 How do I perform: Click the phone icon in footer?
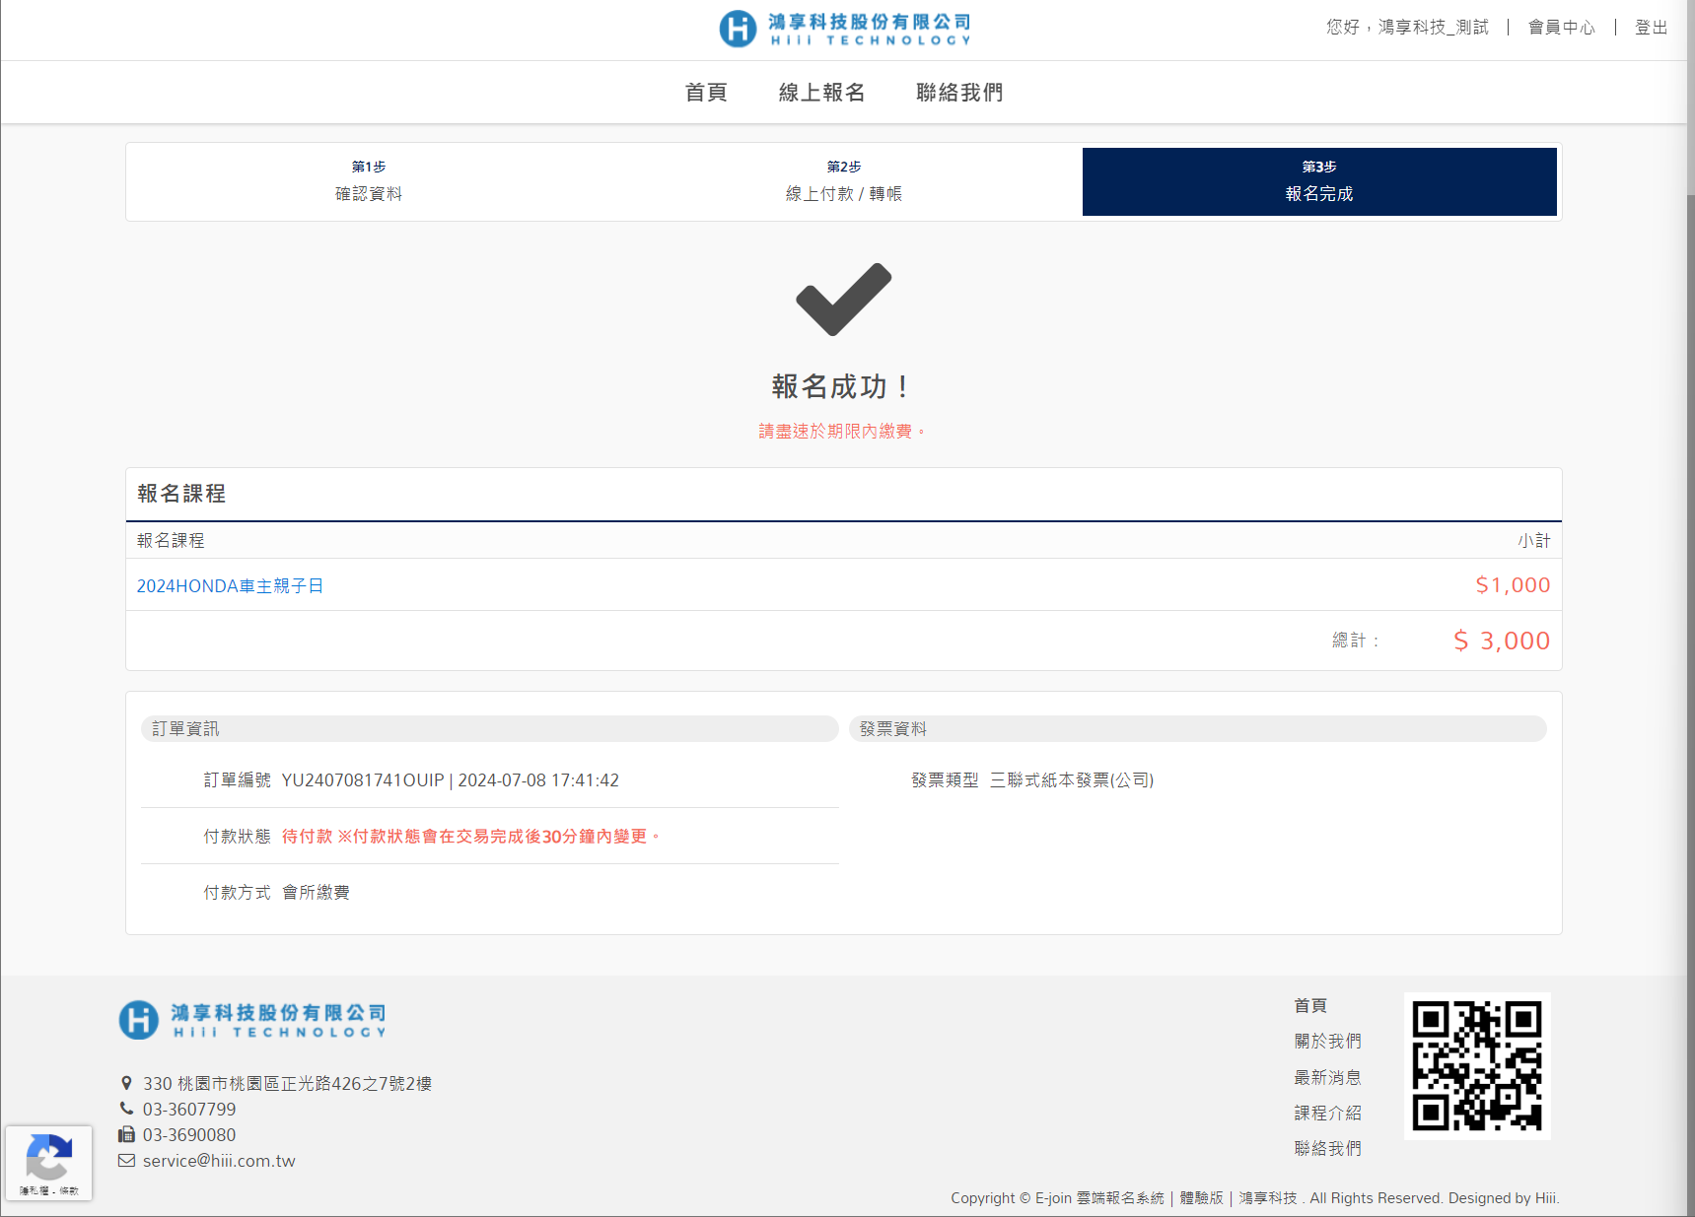point(126,1109)
